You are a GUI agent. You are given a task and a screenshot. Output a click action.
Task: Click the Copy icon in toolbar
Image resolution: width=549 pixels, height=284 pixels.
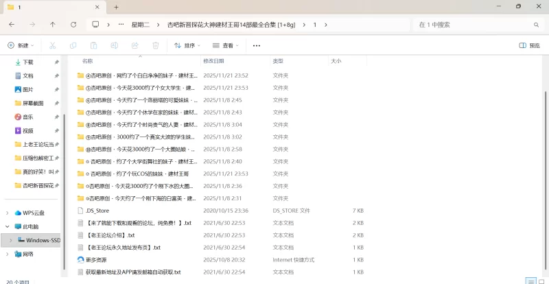tap(73, 46)
